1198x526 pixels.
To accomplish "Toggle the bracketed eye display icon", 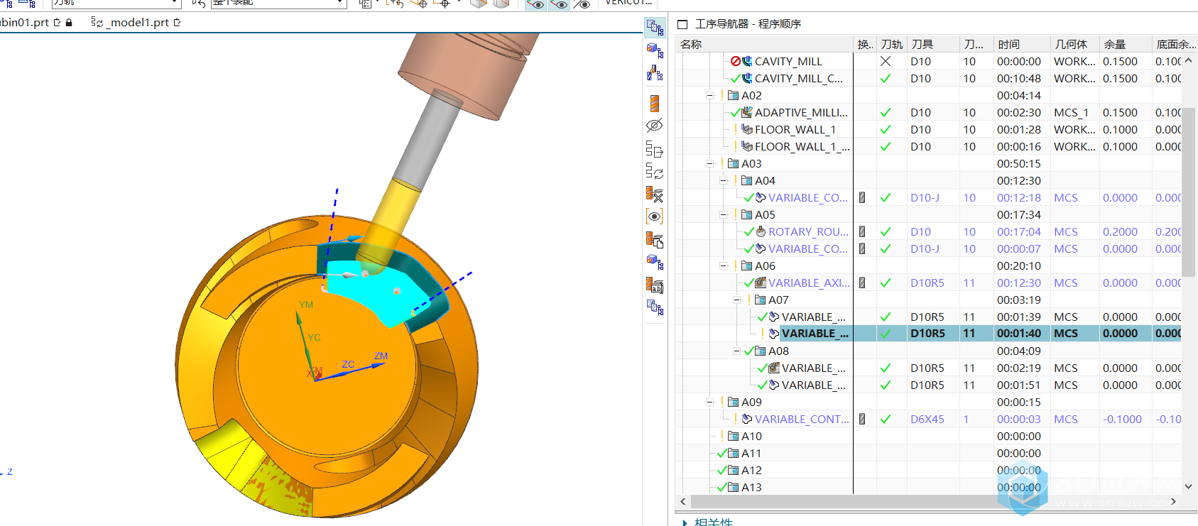I will pyautogui.click(x=655, y=217).
